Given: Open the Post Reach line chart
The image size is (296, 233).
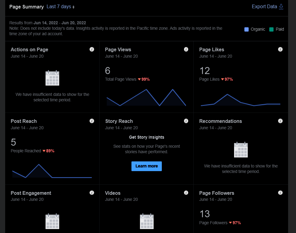Looking at the screenshot, I should [52, 171].
